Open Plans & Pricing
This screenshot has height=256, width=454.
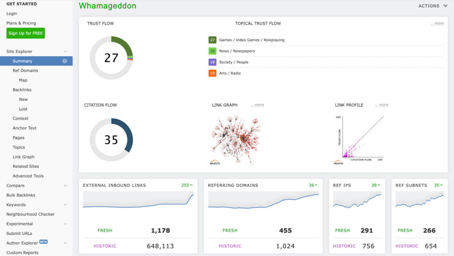21,23
